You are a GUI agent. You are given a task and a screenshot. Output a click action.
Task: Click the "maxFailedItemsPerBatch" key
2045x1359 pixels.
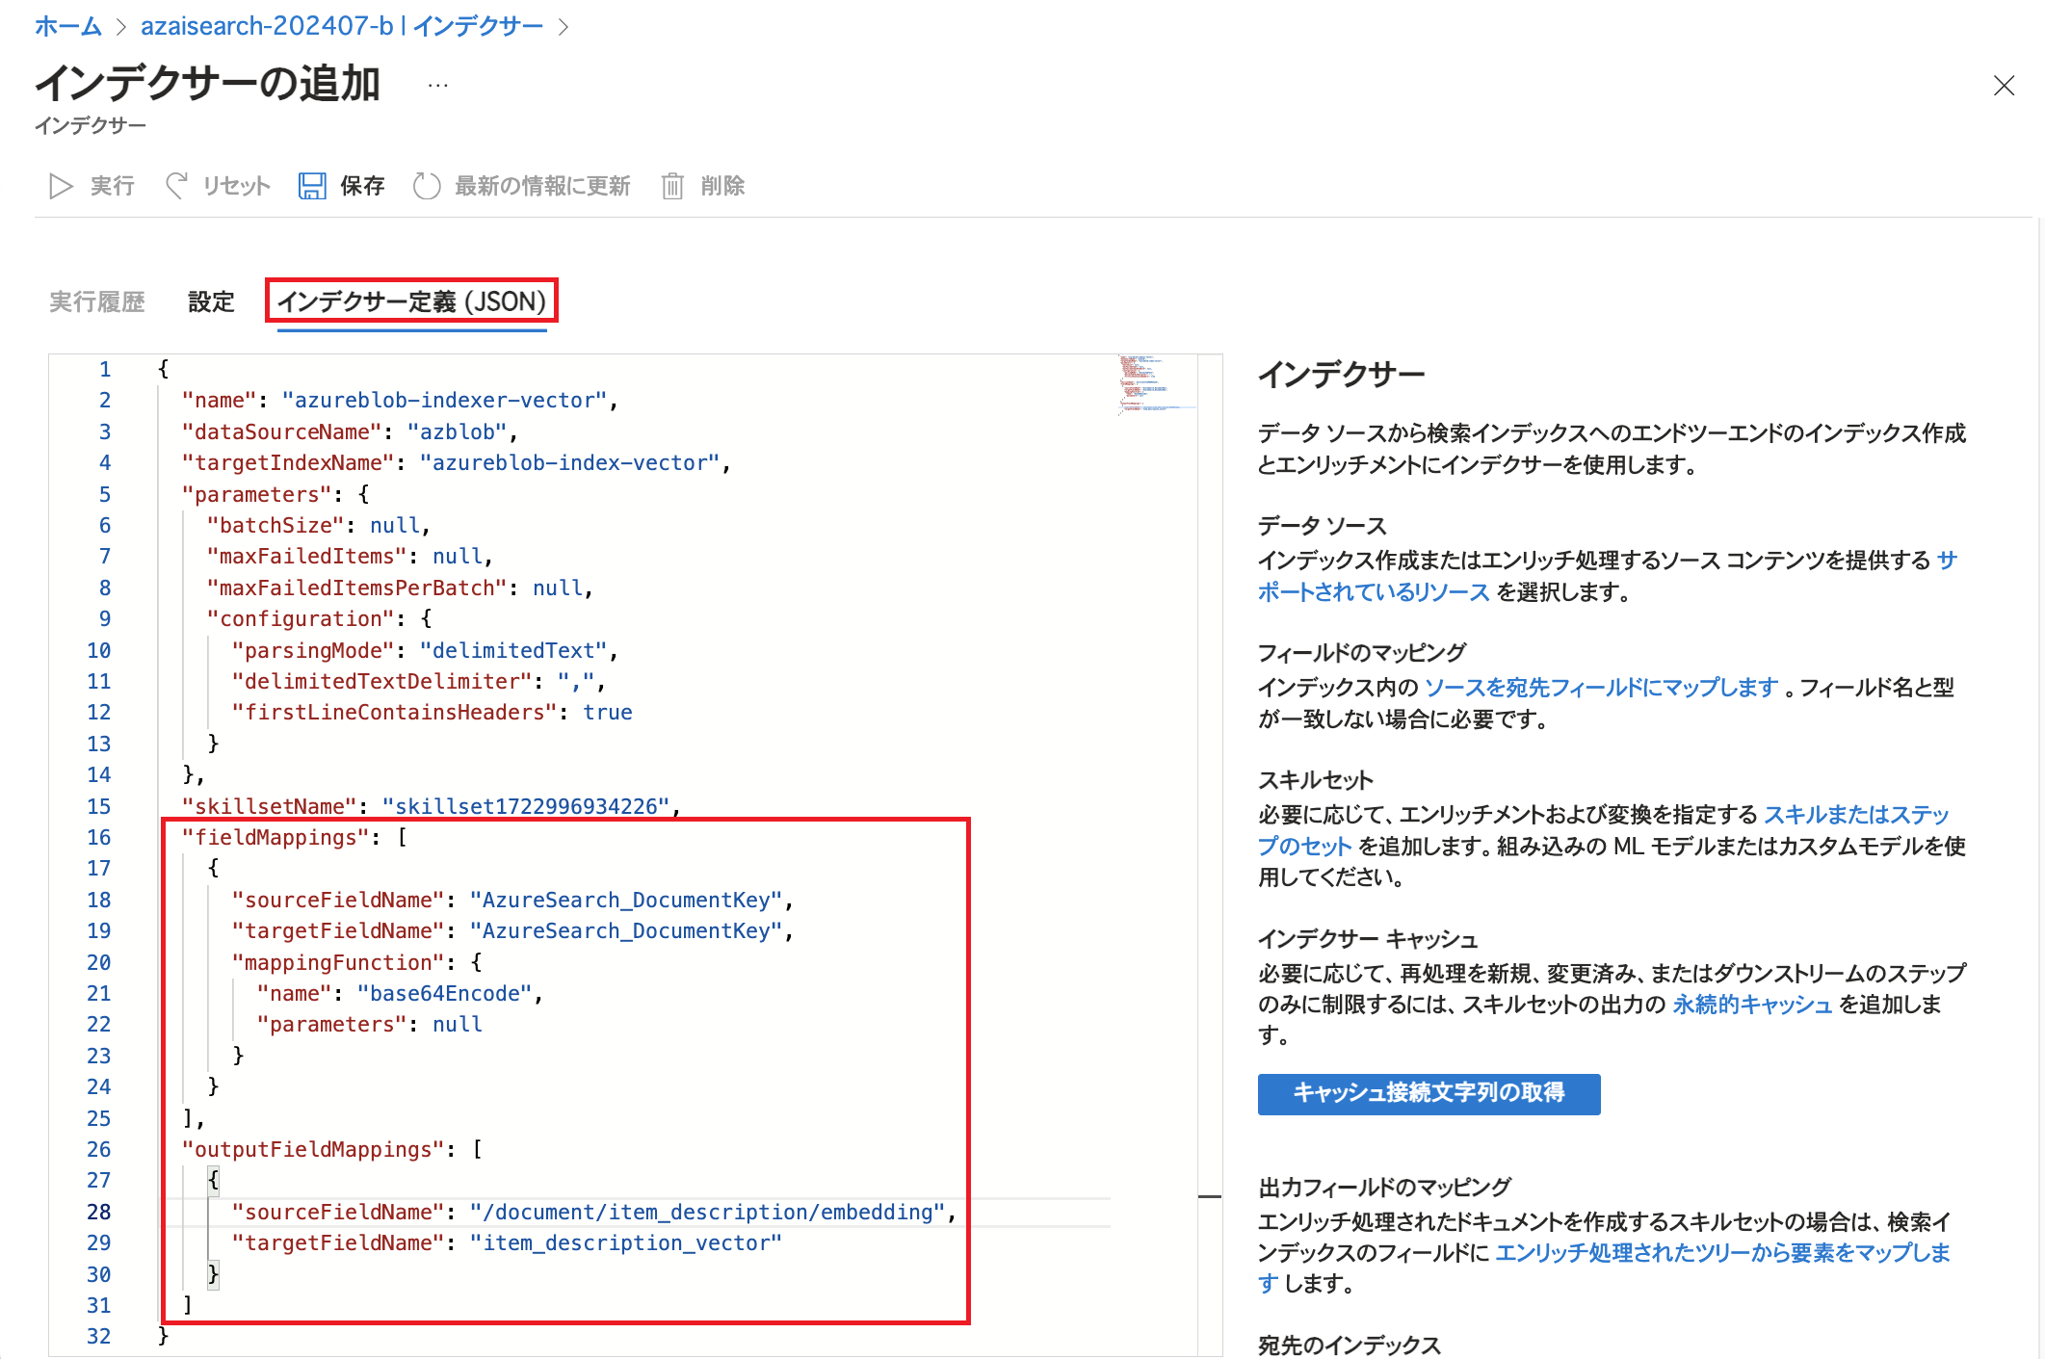(x=356, y=588)
